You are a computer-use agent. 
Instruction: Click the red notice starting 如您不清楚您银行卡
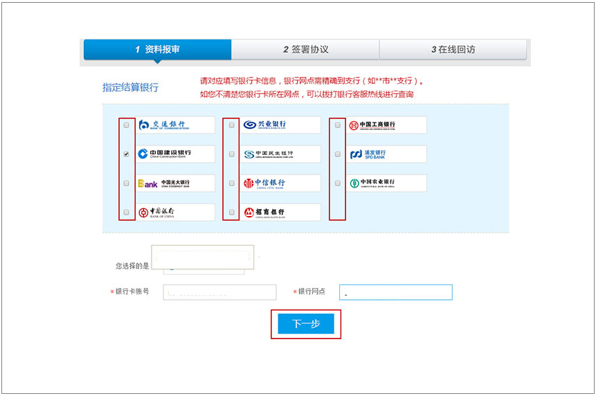307,94
